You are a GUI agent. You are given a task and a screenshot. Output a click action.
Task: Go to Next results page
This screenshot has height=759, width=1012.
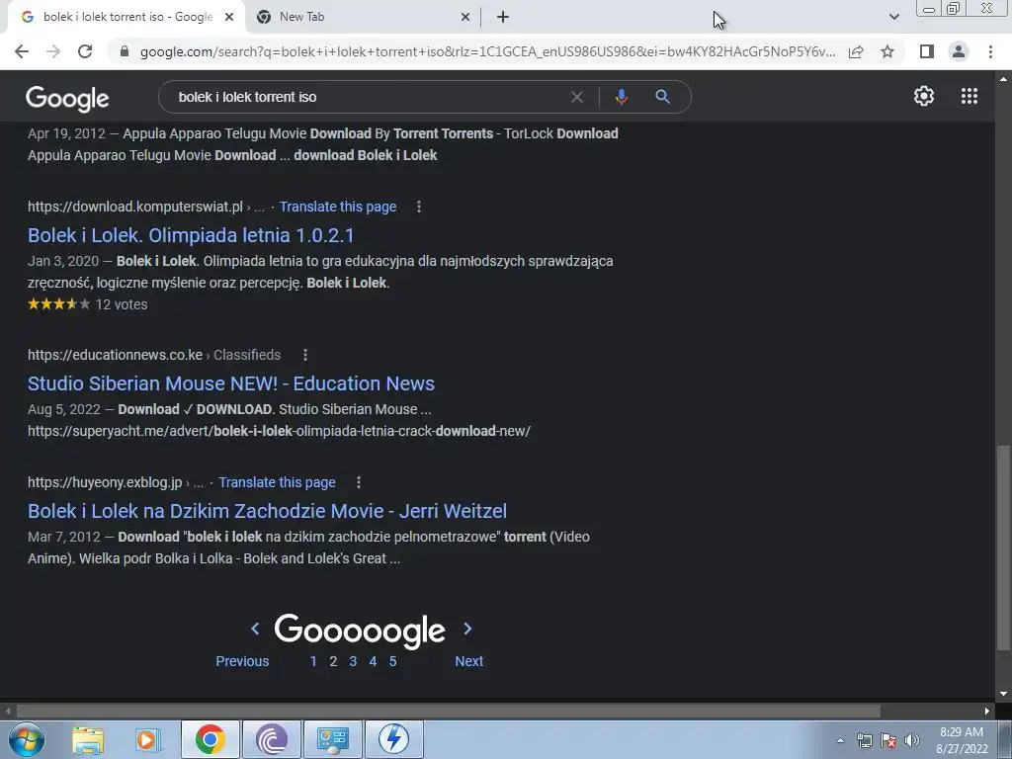click(469, 661)
